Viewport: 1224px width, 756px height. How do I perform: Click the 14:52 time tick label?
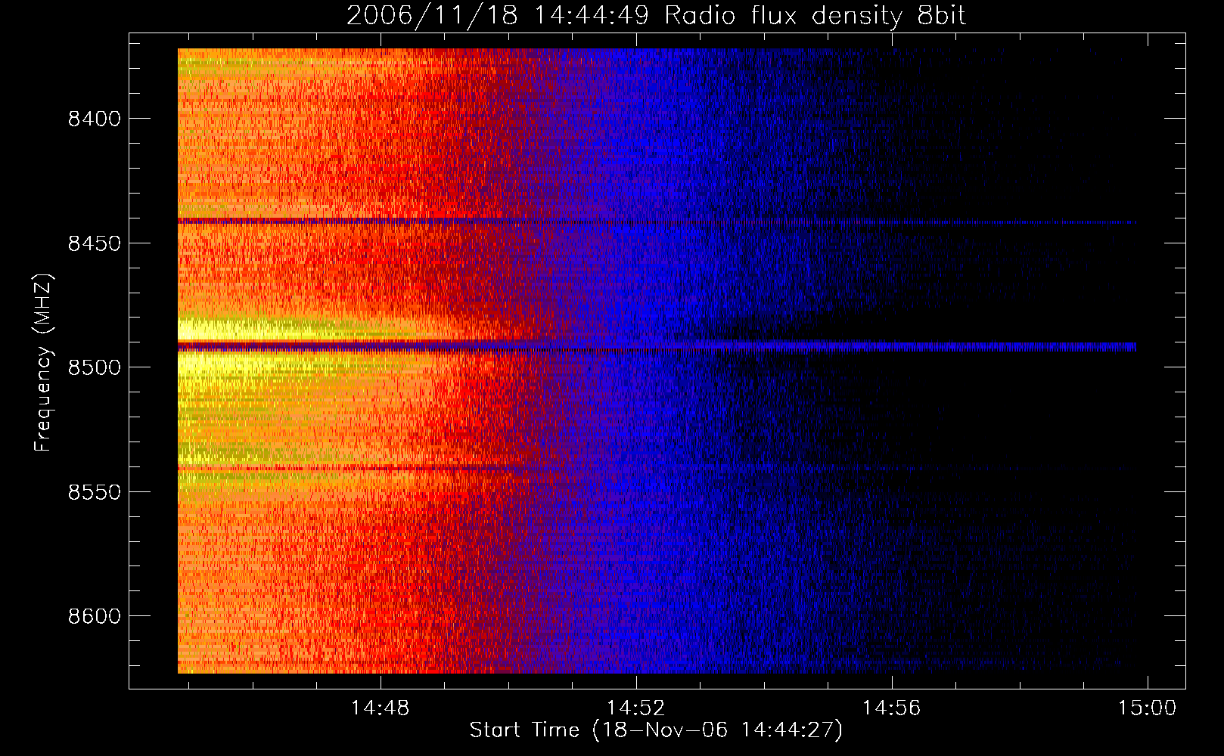(636, 708)
